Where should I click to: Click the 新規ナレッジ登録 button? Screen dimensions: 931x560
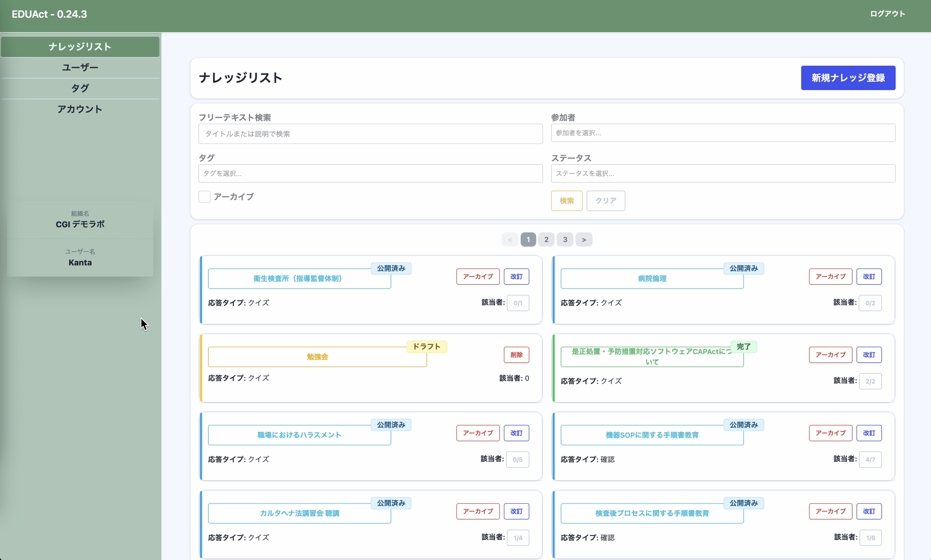pos(848,78)
